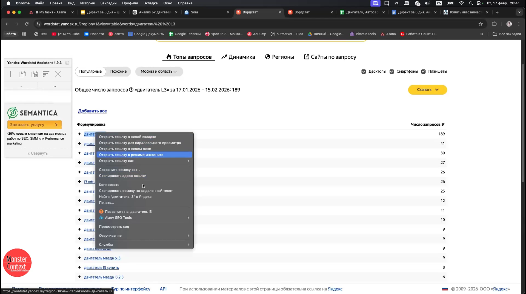Viewport: 526px width, 294px height.
Task: Click the Wordstat Assistant sort icon
Action: pyautogui.click(x=46, y=74)
